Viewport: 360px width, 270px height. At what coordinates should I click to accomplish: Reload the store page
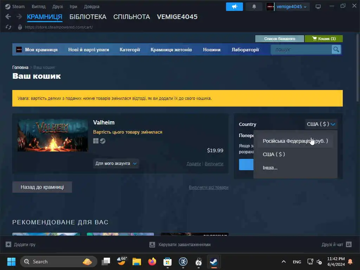8,27
